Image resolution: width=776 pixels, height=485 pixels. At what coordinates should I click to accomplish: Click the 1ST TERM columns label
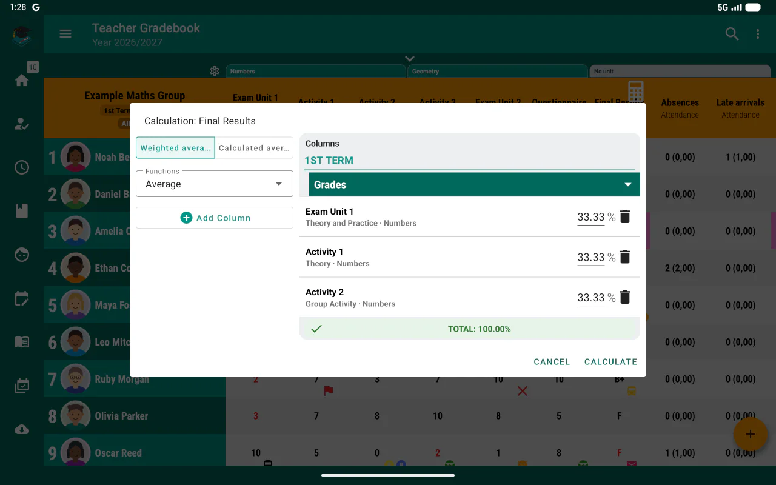(329, 161)
